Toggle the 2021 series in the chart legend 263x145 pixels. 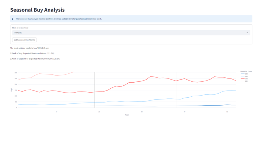[246, 74]
